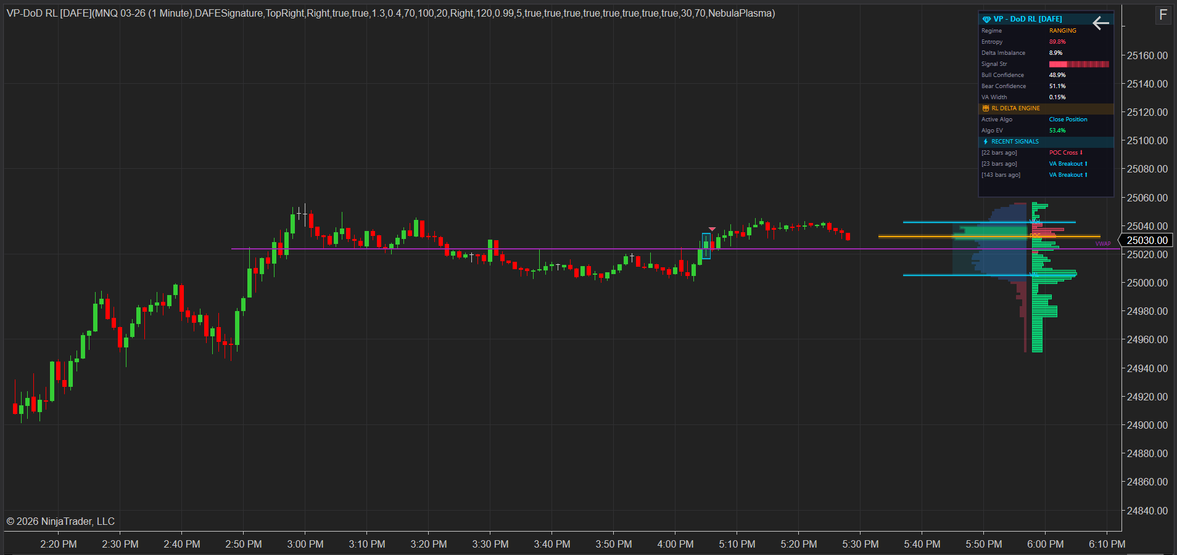Click the white left arrow in VP panel header
This screenshot has width=1177, height=555.
click(1101, 23)
